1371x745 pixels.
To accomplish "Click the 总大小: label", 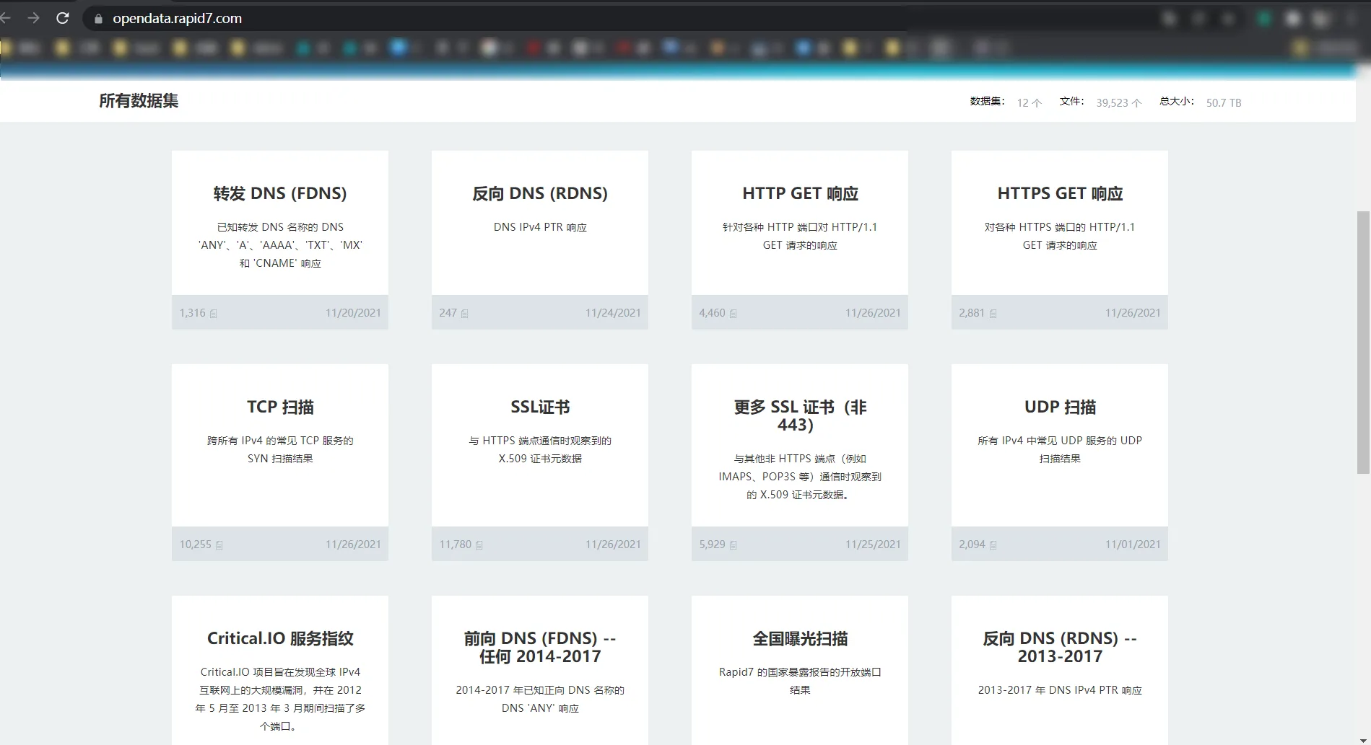I will [x=1177, y=101].
